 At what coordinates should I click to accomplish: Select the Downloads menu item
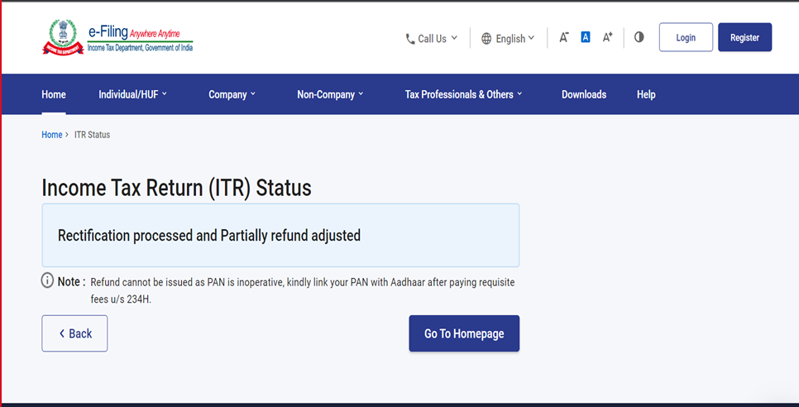[x=584, y=94]
